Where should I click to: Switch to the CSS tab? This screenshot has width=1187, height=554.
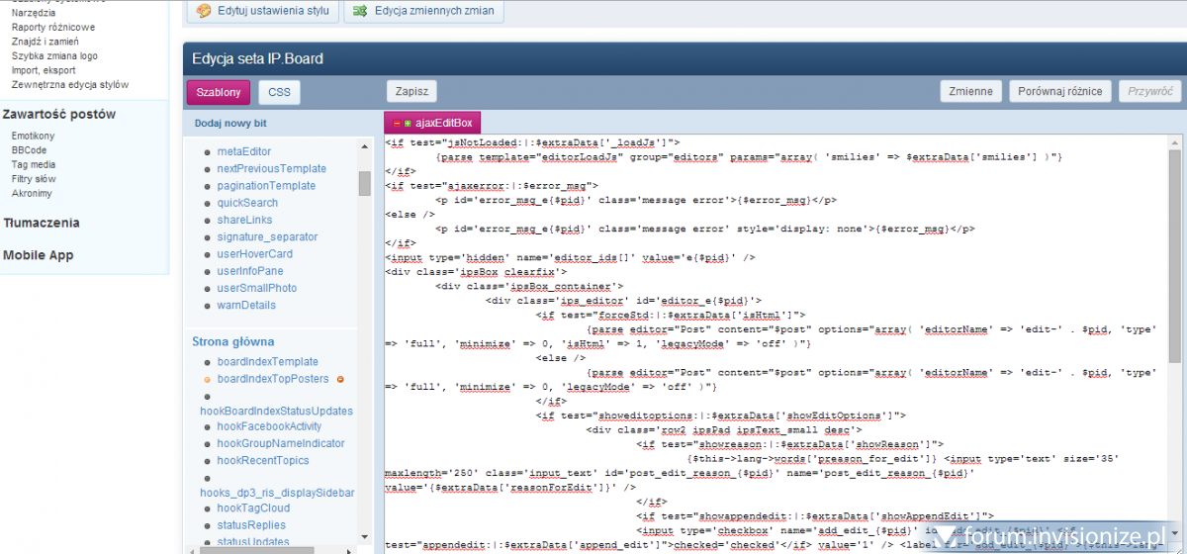click(x=280, y=92)
